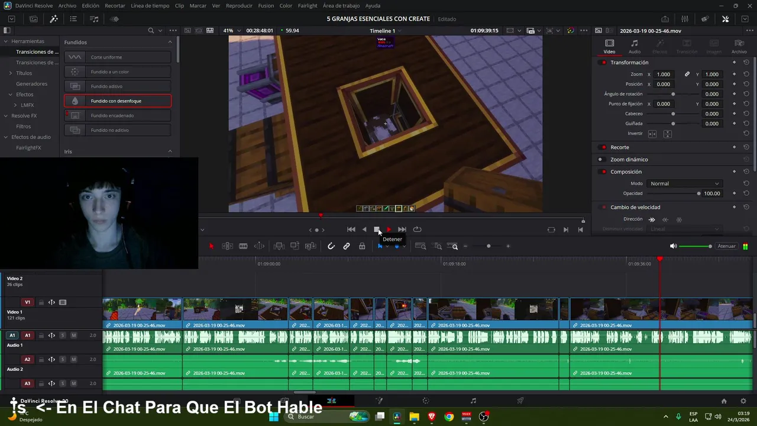Toggle position lock padlock in toolbar

point(362,246)
